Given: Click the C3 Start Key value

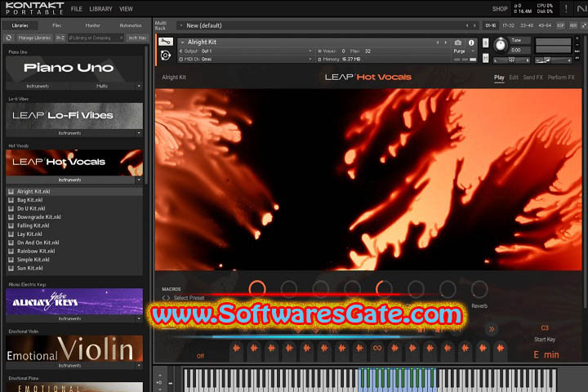Looking at the screenshot, I should pos(545,327).
